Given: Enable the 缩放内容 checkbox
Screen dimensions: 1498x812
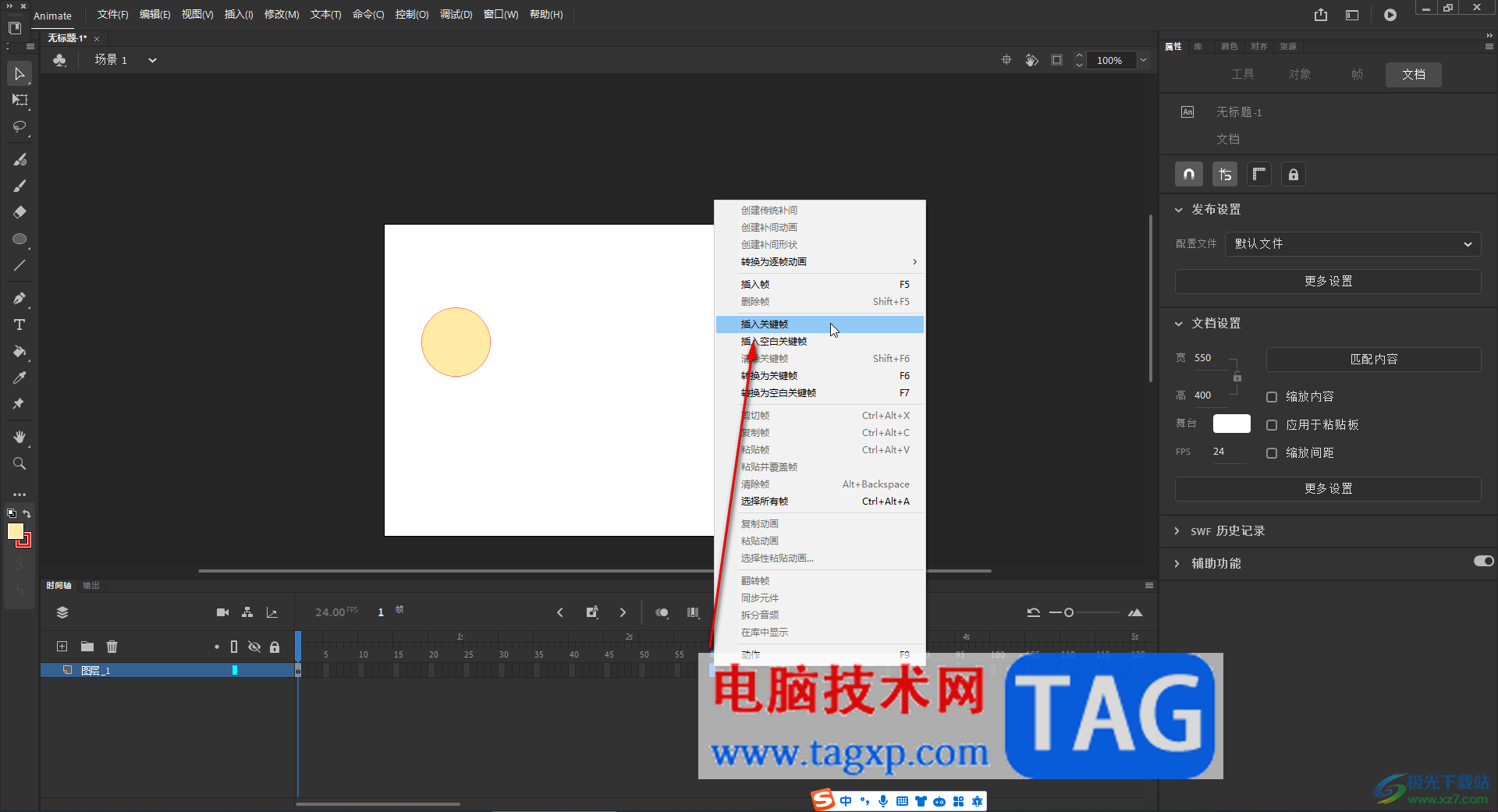Looking at the screenshot, I should pos(1271,397).
